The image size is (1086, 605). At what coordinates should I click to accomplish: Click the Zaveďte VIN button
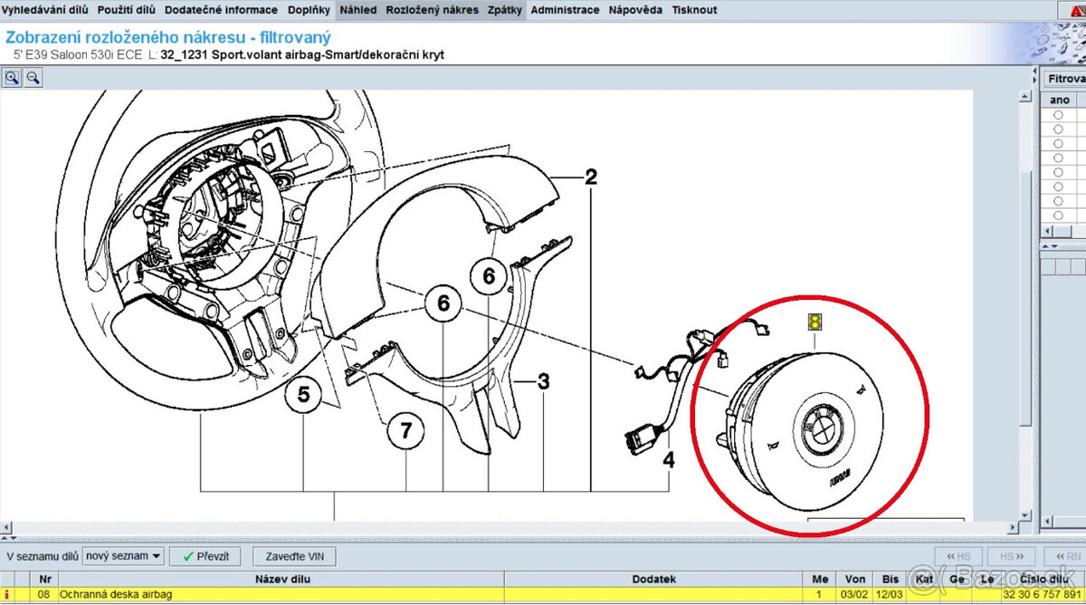point(294,556)
